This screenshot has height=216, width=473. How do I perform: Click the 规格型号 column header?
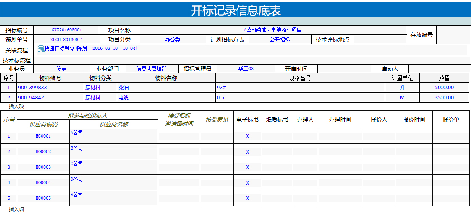coord(300,78)
